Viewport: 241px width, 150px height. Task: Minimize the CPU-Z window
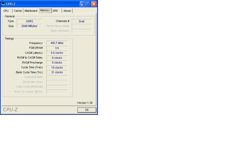[82, 4]
